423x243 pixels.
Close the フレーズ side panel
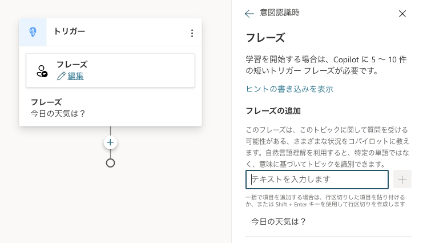pos(402,14)
